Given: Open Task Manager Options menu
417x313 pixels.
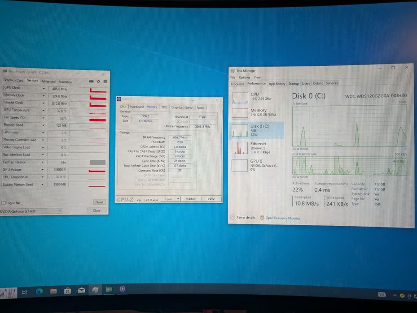Looking at the screenshot, I should [x=244, y=77].
